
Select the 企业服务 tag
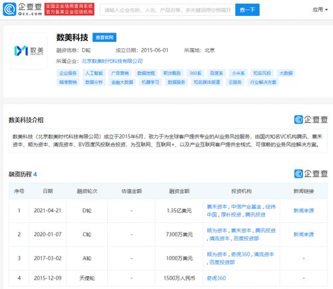68,73
